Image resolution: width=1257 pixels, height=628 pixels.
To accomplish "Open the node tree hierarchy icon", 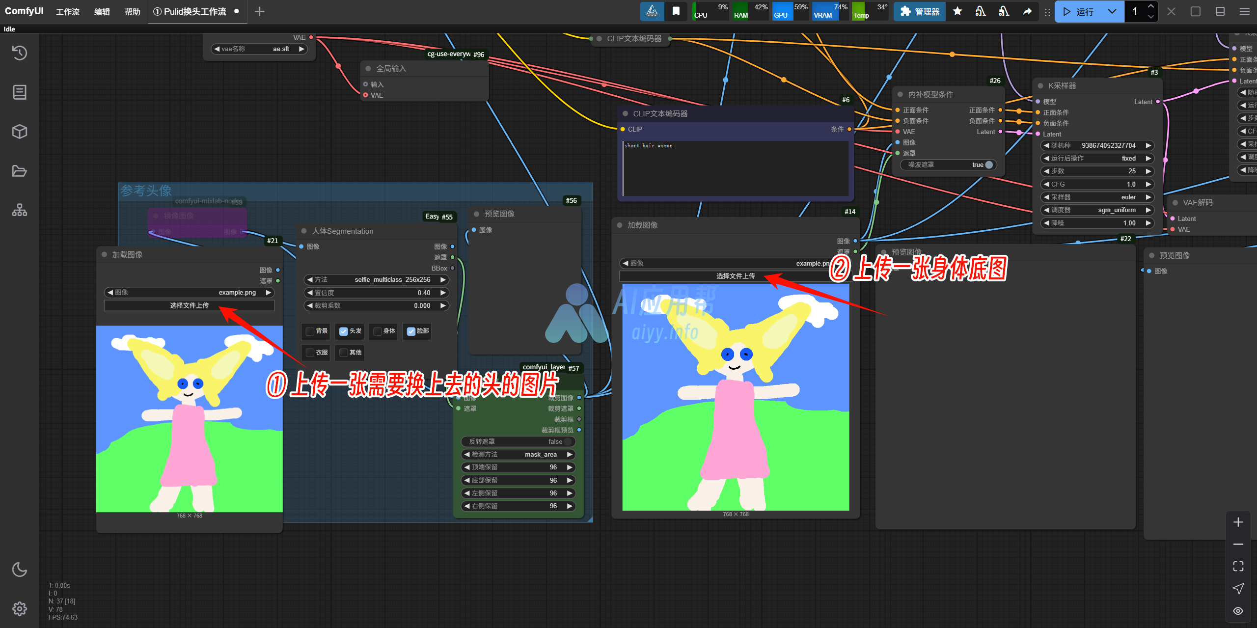I will pyautogui.click(x=20, y=210).
